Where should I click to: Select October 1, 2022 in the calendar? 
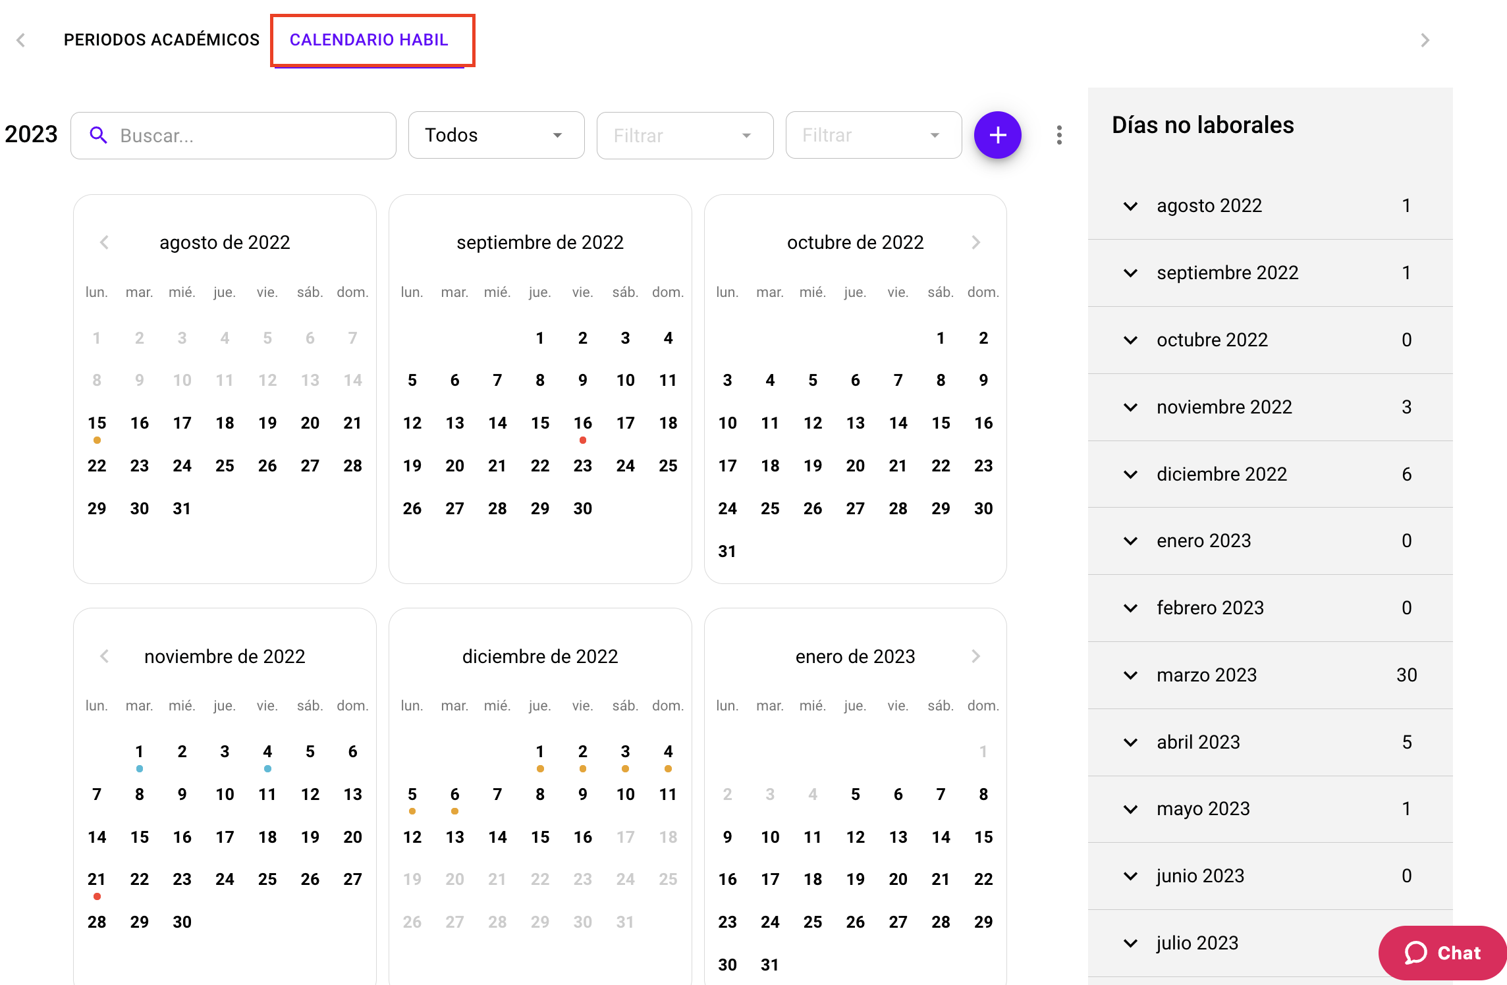tap(941, 338)
